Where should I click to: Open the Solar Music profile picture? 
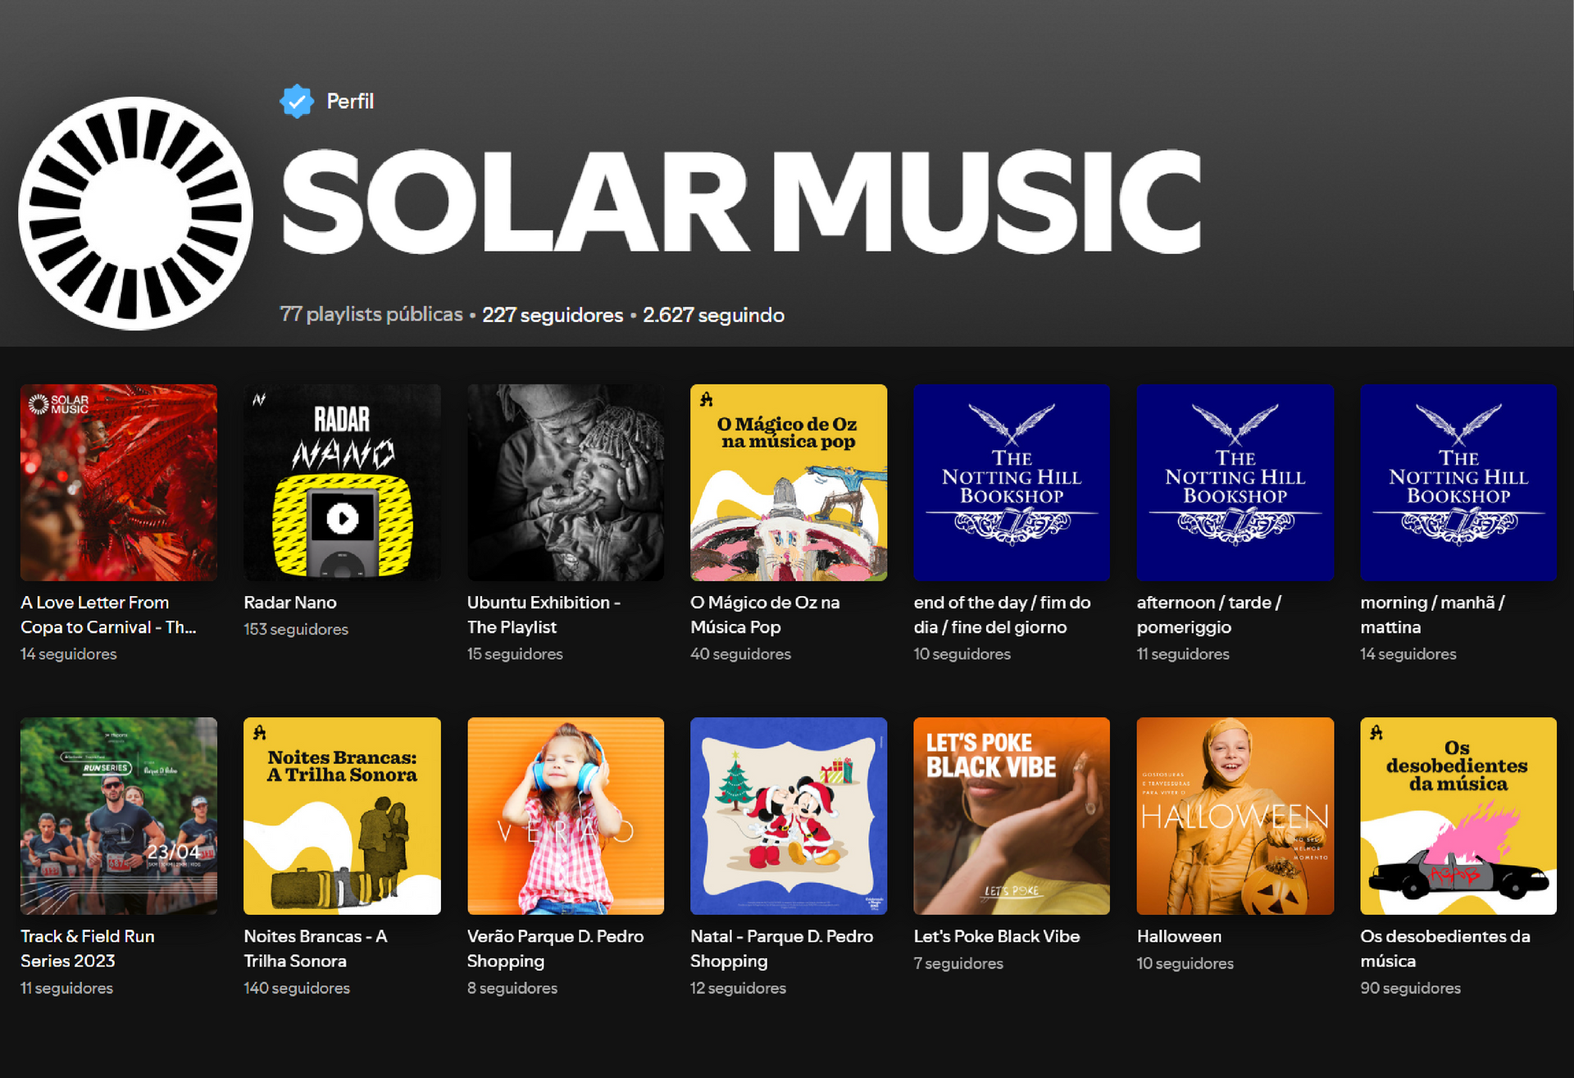click(x=135, y=213)
